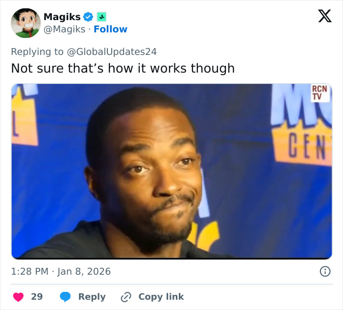The height and width of the screenshot is (310, 343).
Task: Open the attached image of the man
Action: 171,171
